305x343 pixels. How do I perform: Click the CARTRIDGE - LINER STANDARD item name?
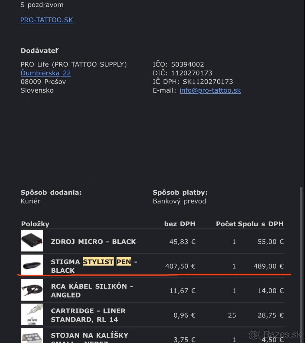[x=88, y=315]
